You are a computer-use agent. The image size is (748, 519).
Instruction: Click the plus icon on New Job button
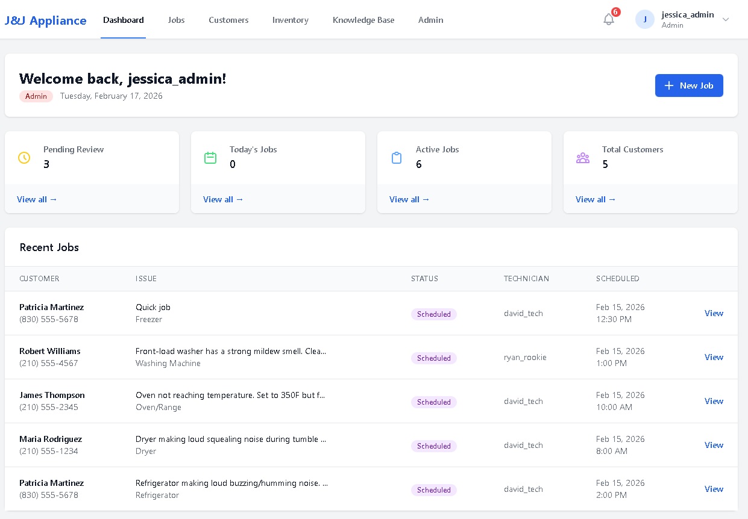(669, 85)
